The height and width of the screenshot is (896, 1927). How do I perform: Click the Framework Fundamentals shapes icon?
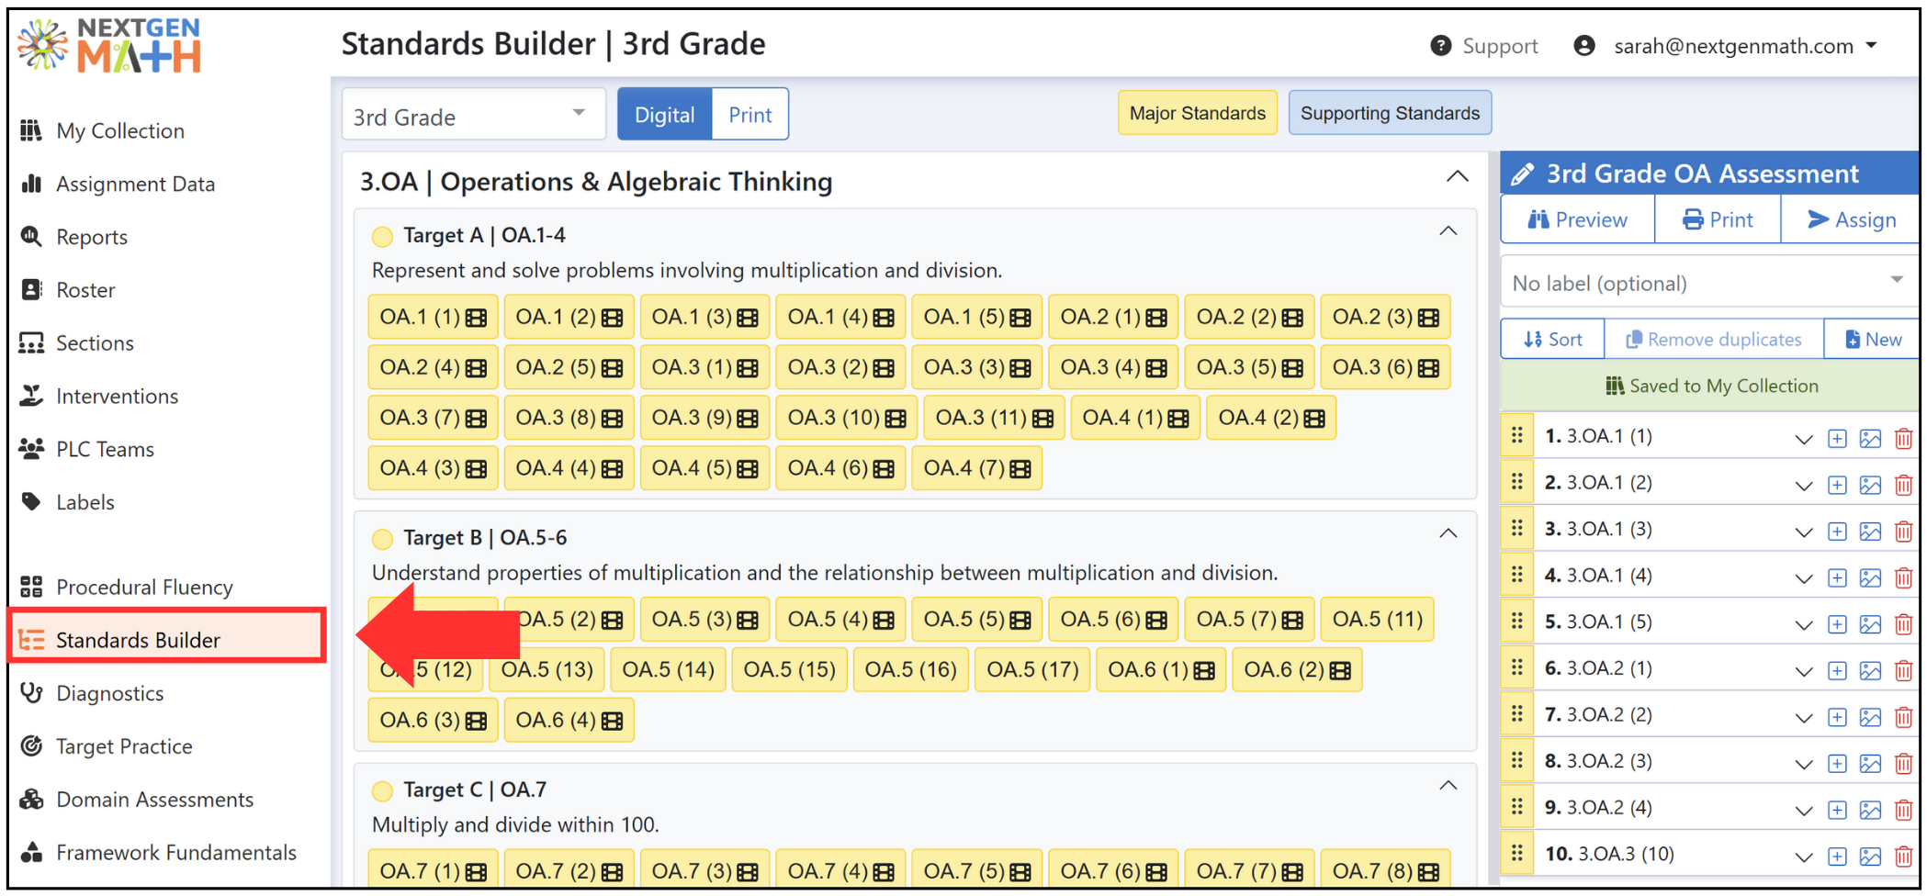click(31, 853)
